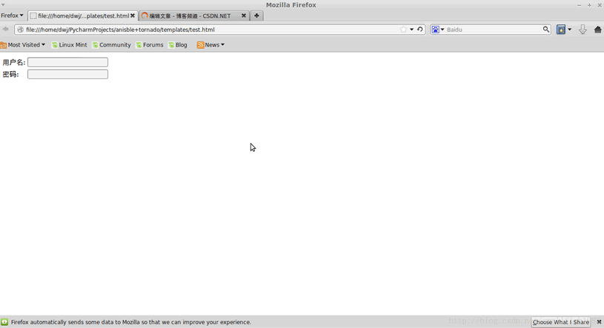Bookmark this page with the star icon
Viewport: 604px width, 328px height.
(403, 30)
